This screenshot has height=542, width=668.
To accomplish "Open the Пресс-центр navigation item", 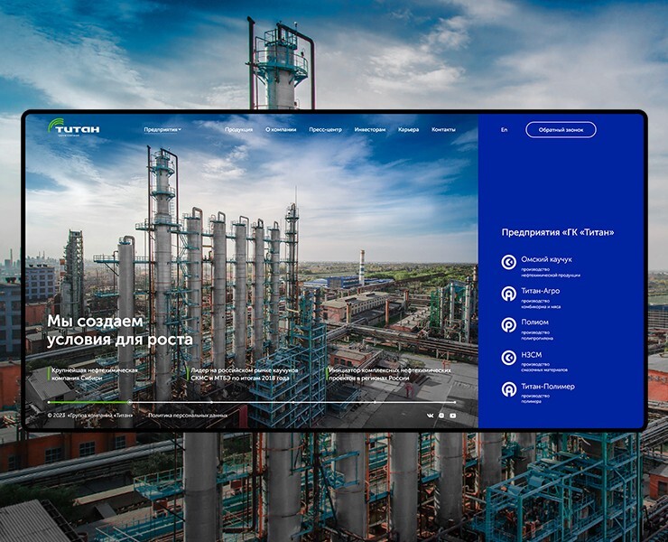I will click(325, 130).
